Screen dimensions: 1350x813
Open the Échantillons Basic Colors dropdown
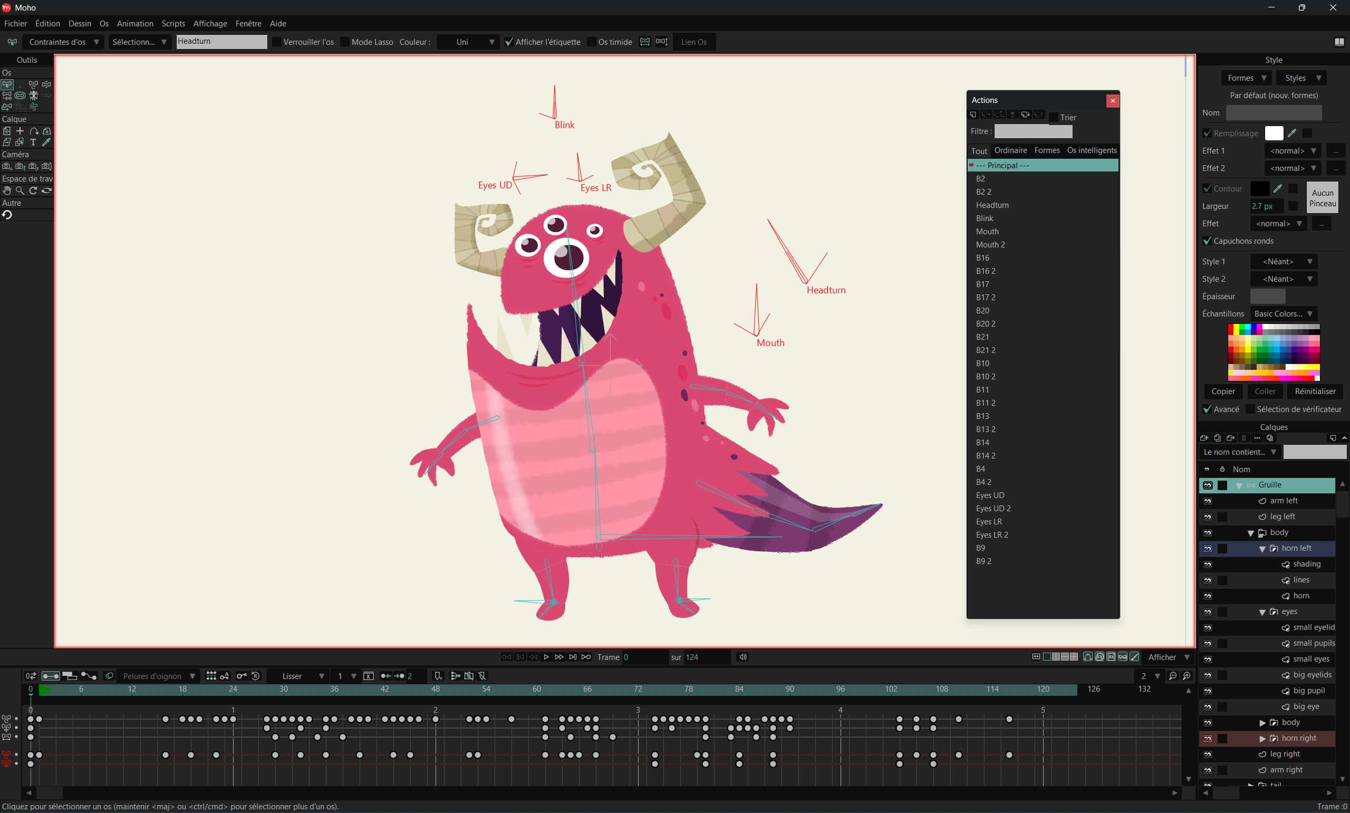click(x=1283, y=314)
